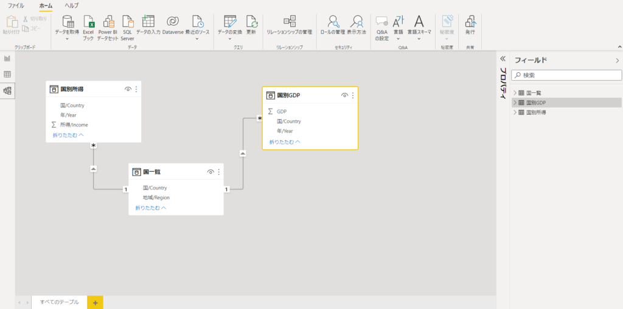Add a new layout tab with plus

96,303
